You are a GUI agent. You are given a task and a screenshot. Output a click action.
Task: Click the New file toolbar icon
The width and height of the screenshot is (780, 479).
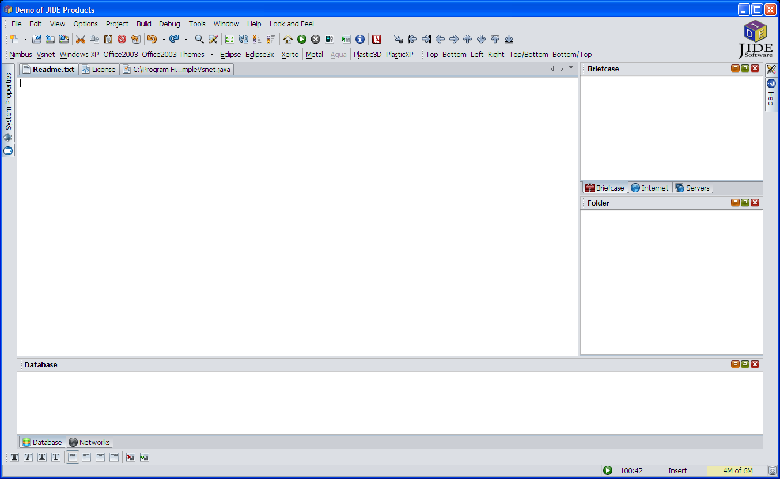point(14,39)
